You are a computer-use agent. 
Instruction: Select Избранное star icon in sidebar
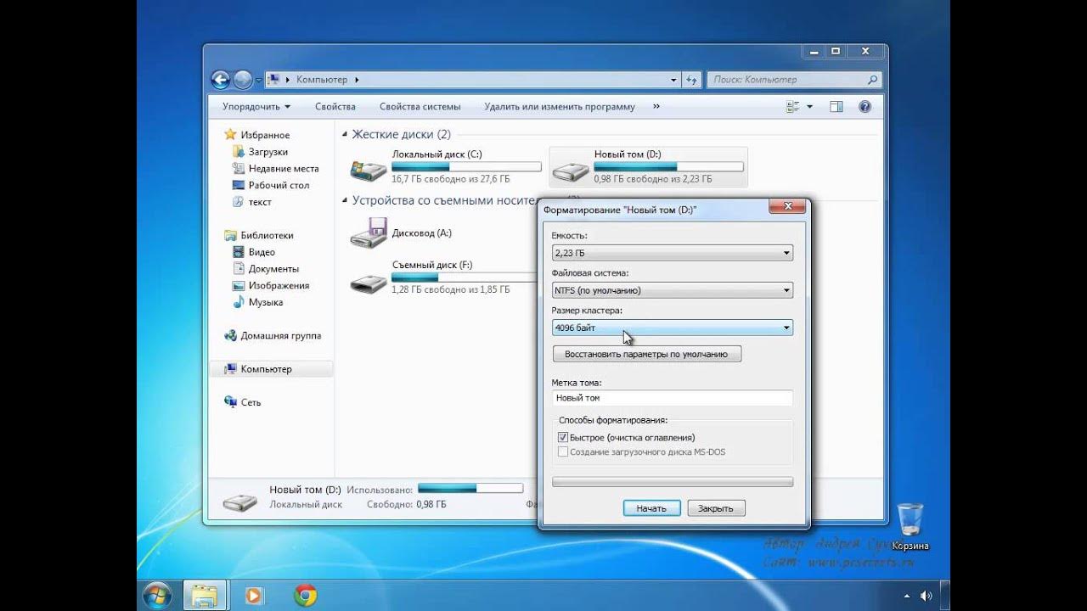(230, 135)
